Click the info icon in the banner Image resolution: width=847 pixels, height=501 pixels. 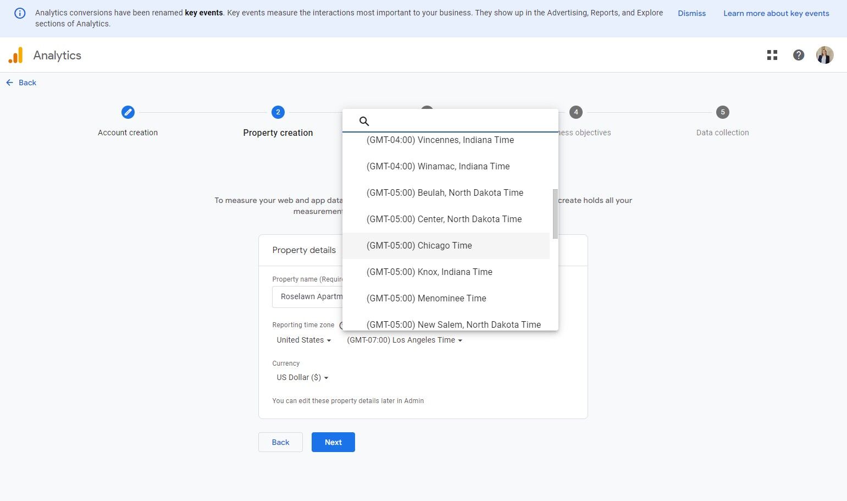pyautogui.click(x=20, y=13)
